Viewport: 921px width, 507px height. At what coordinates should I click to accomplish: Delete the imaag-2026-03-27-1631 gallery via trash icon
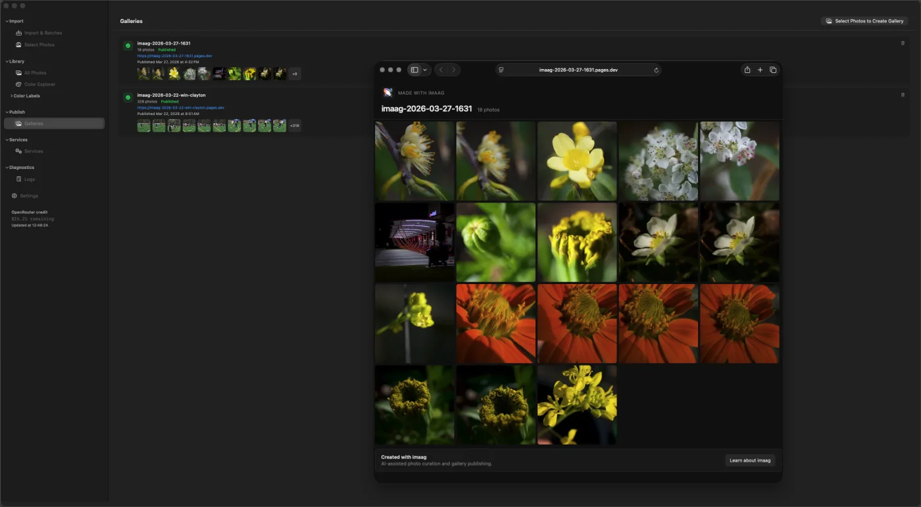click(x=903, y=42)
